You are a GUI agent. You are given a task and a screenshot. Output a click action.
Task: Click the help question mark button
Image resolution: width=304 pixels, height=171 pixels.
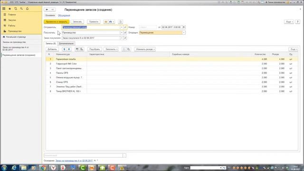pos(298,22)
